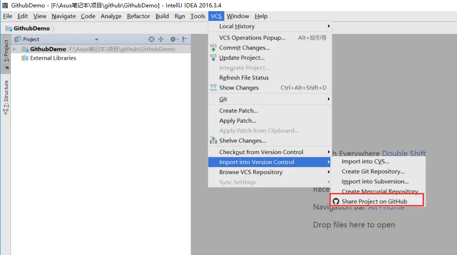Screen dimensions: 457x255
Task: Open the Code menu
Action: tap(88, 16)
